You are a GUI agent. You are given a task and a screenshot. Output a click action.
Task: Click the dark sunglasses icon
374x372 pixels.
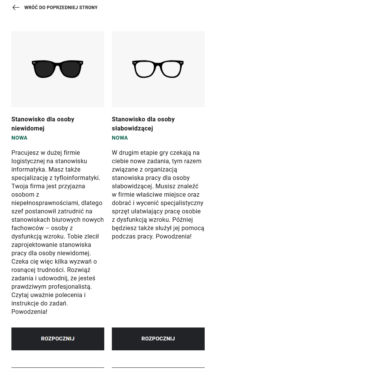[x=57, y=69]
